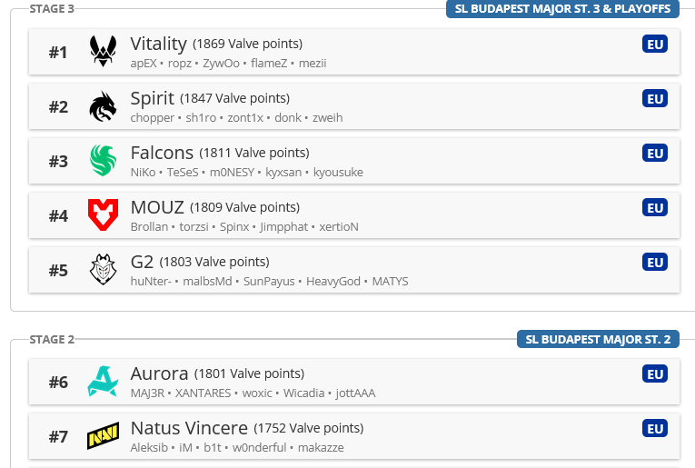This screenshot has width=695, height=468.
Task: Click the EU badge in the Aurora row
Action: click(654, 374)
